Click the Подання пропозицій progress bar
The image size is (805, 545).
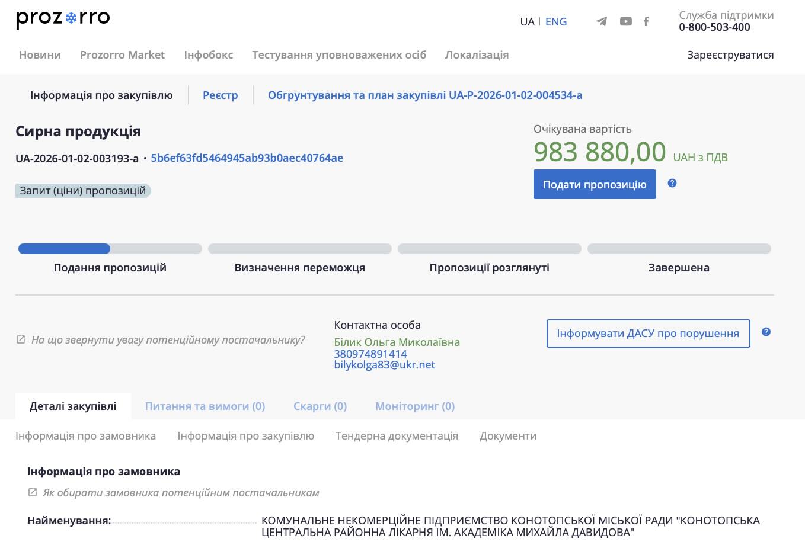[x=110, y=249]
